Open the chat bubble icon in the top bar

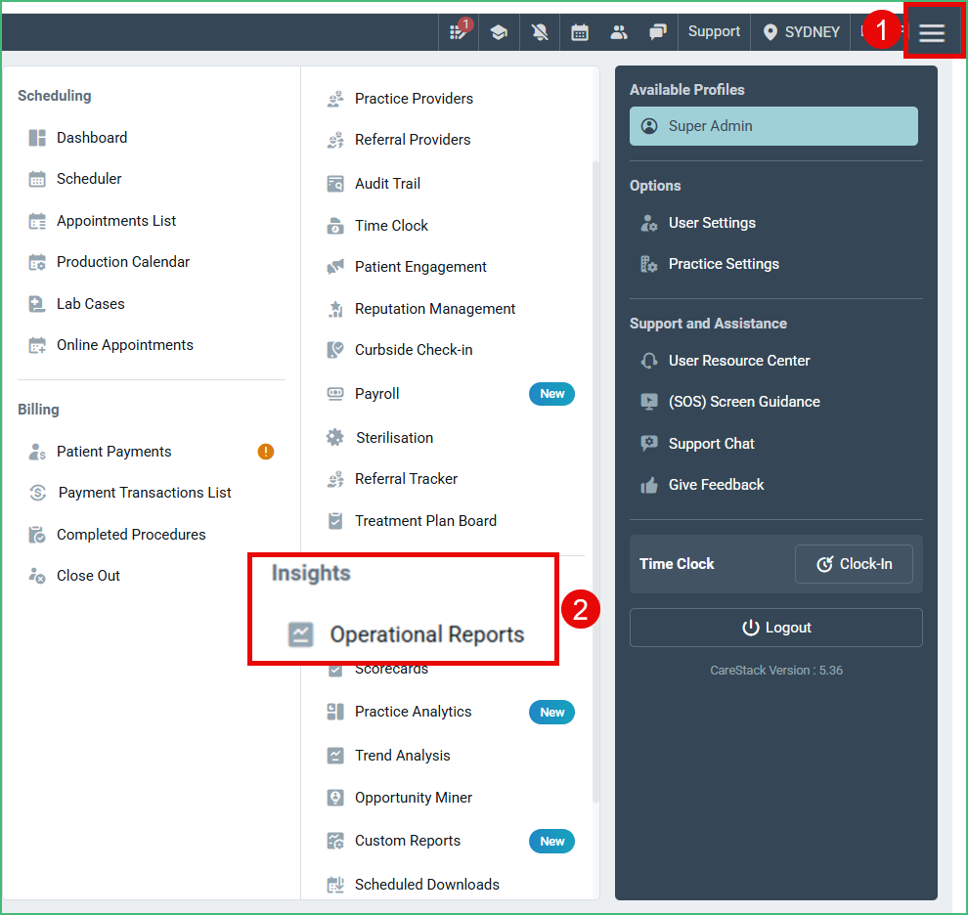coord(657,31)
